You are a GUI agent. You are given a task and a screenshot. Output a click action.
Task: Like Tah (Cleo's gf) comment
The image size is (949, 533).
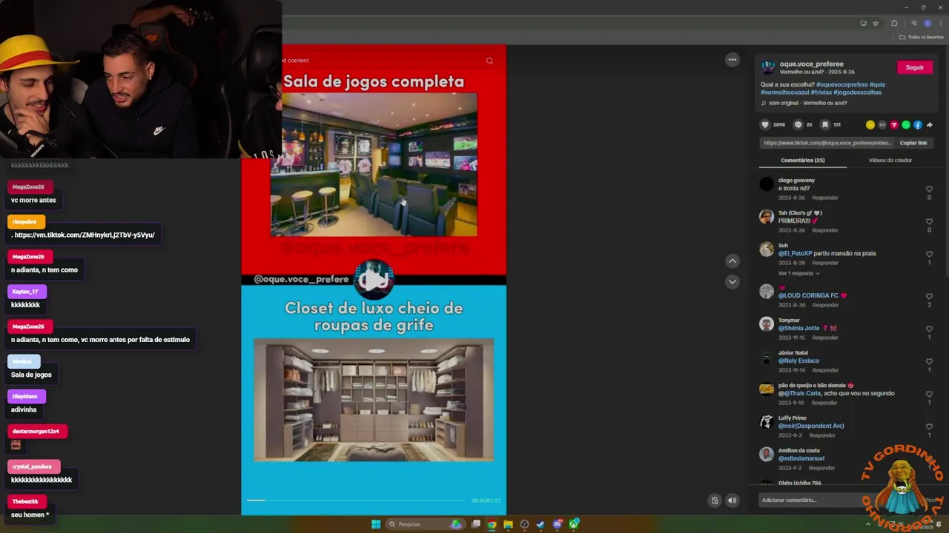tap(929, 222)
